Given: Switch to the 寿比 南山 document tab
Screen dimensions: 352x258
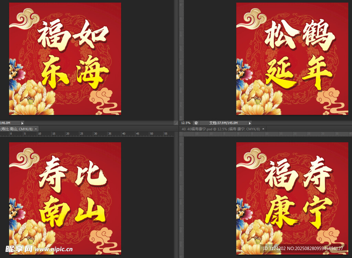Looking at the screenshot, I should click(16, 129).
